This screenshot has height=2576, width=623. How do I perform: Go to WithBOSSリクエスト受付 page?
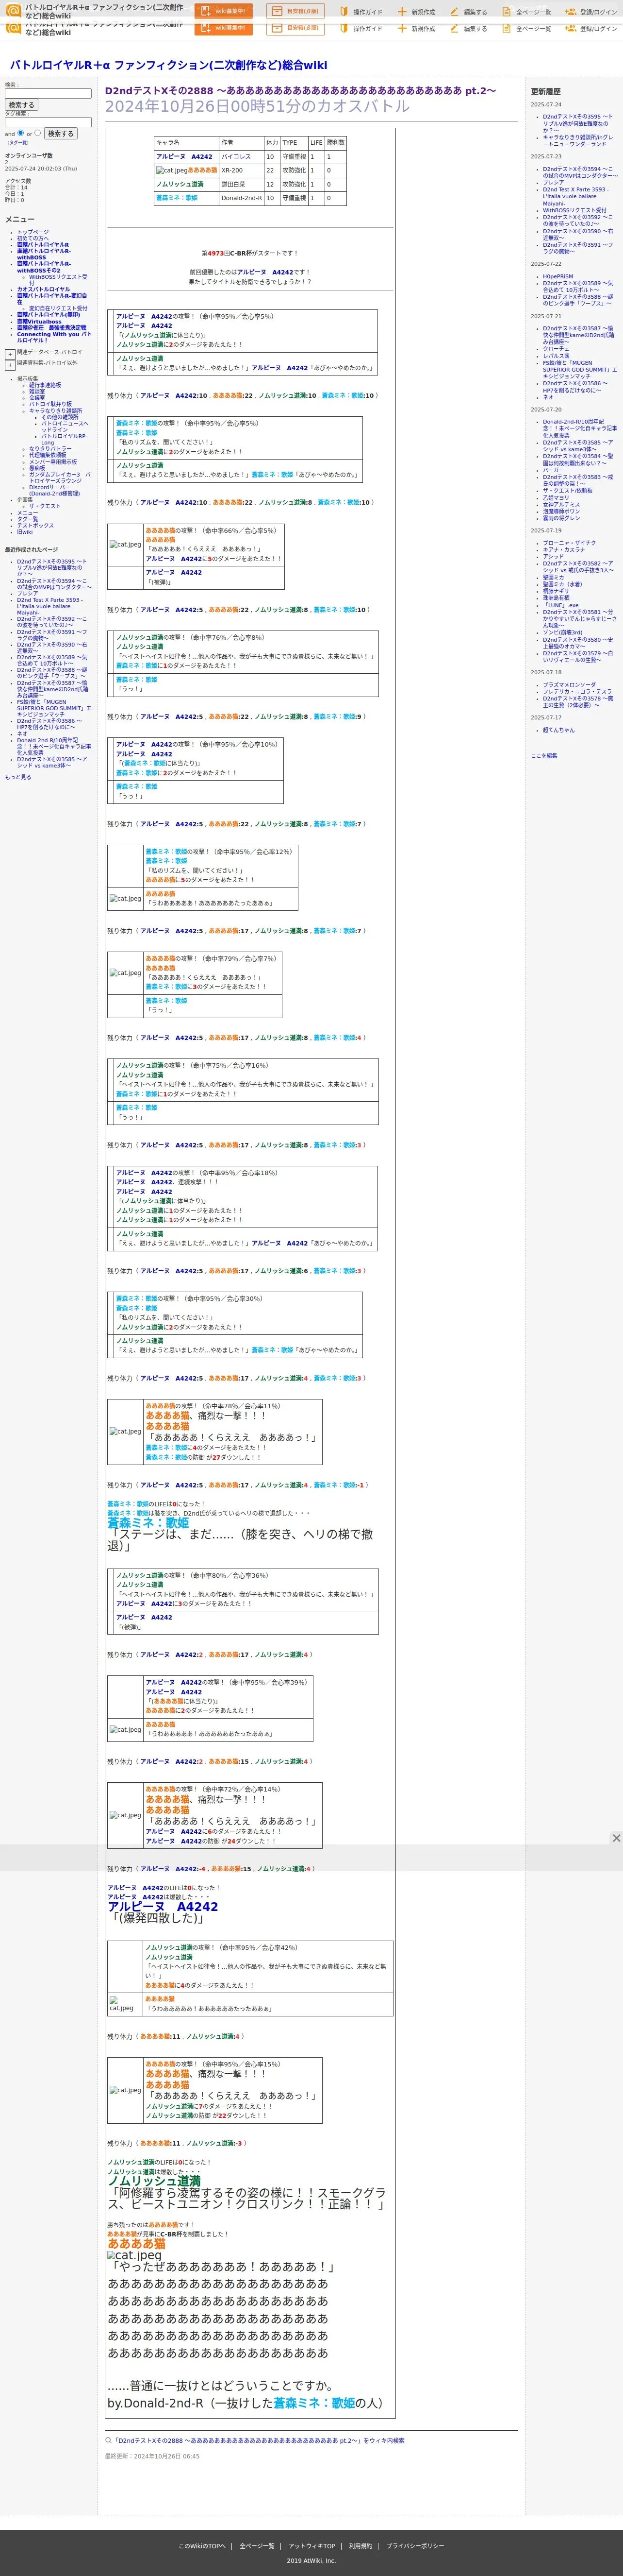tap(58, 279)
